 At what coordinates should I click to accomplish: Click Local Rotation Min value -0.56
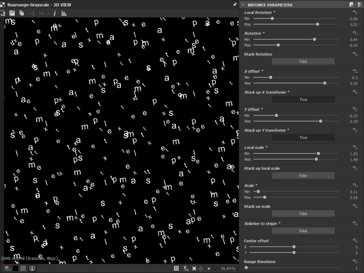click(x=353, y=19)
